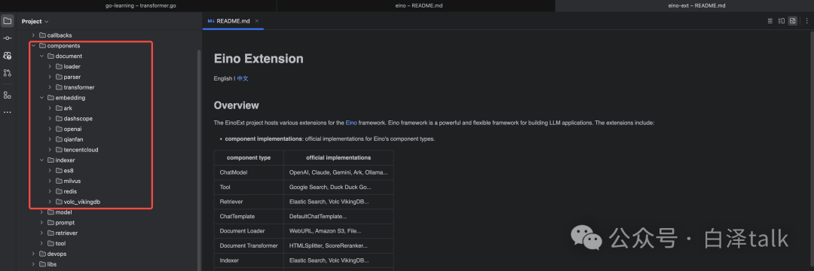Click the Indexer component type cell

249,260
